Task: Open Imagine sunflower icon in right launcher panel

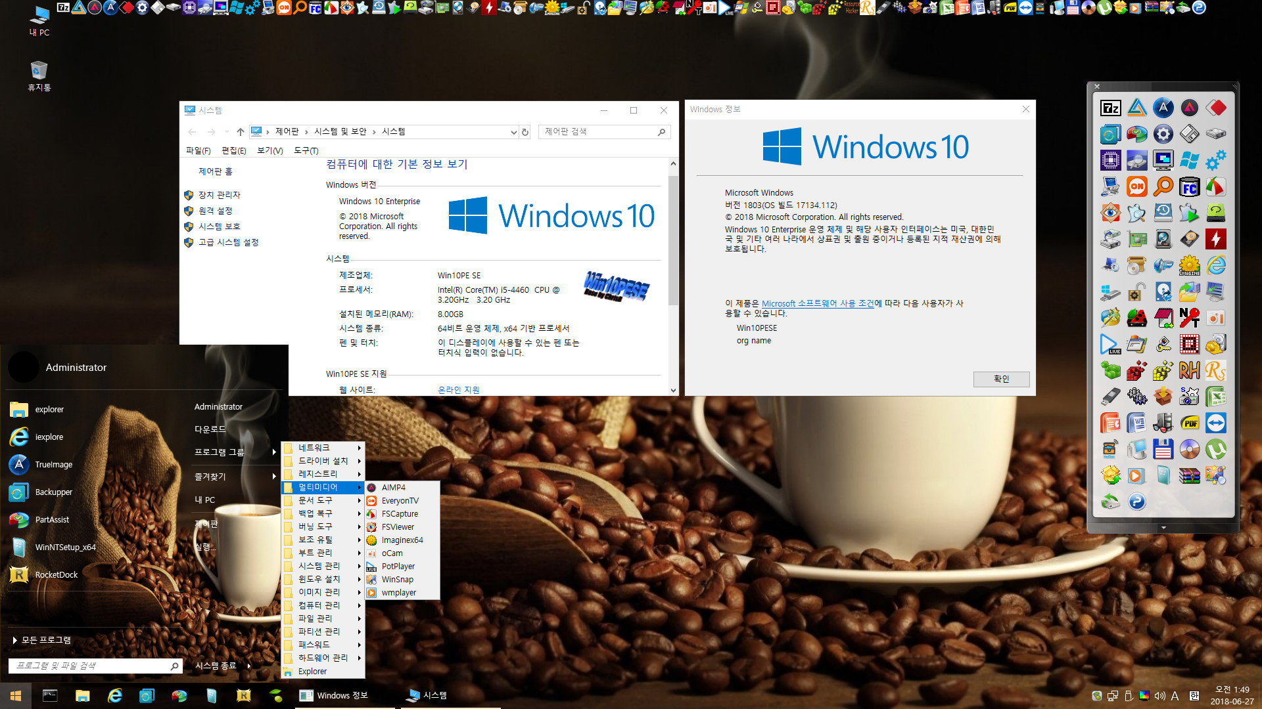Action: point(1189,265)
